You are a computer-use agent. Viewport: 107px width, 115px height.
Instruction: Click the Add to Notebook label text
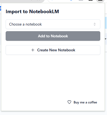[53, 36]
